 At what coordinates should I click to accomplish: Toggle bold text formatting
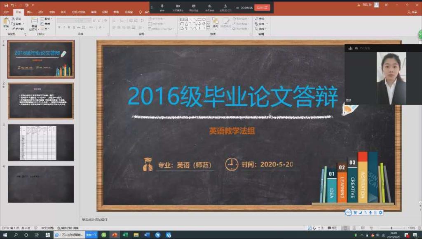coord(59,28)
